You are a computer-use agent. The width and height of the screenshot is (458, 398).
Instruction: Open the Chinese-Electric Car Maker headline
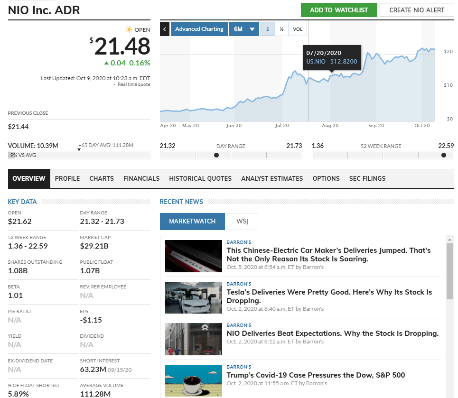pos(328,255)
